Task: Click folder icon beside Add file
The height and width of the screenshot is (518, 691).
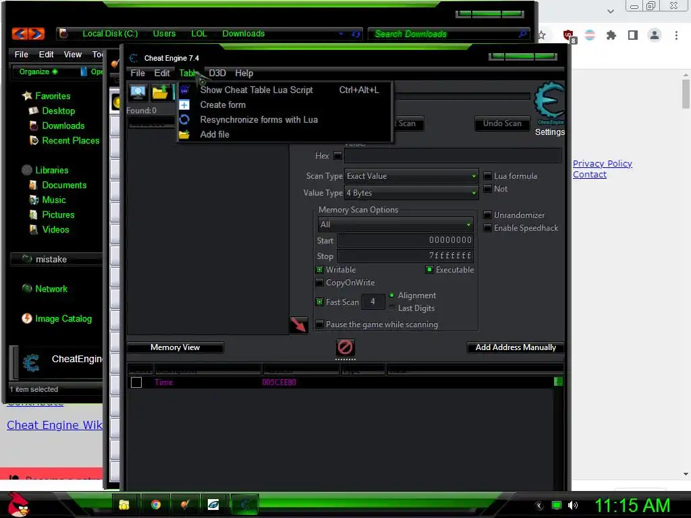Action: pos(184,135)
